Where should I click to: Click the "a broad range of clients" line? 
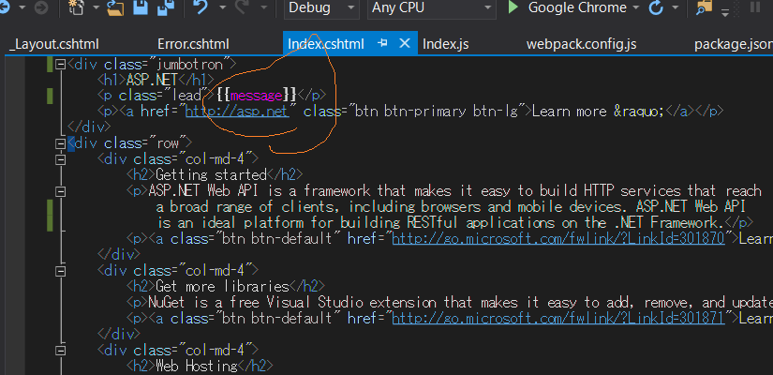click(x=451, y=207)
